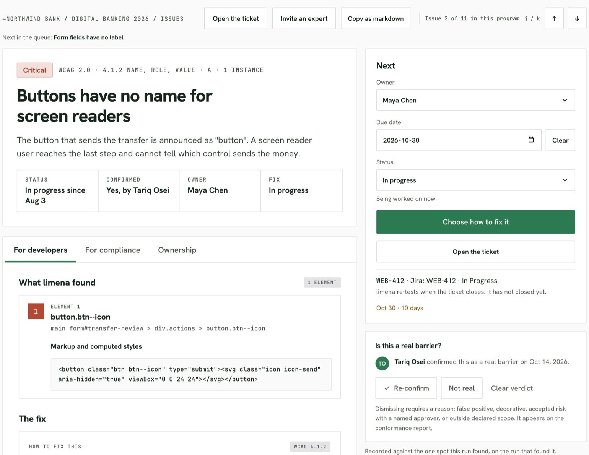Screen dimensions: 589x455
Task: Open next queued issue Form fields have no label
Action: coord(88,37)
